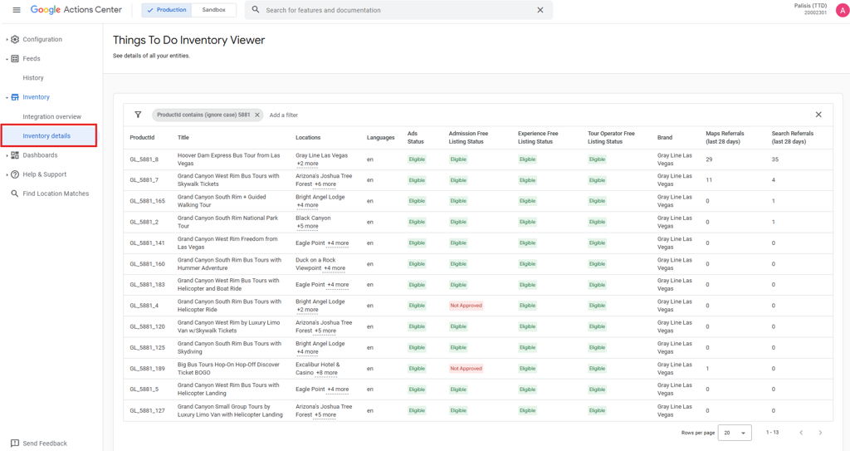Image resolution: width=850 pixels, height=451 pixels.
Task: Open the Find Location Matches page
Action: [56, 194]
